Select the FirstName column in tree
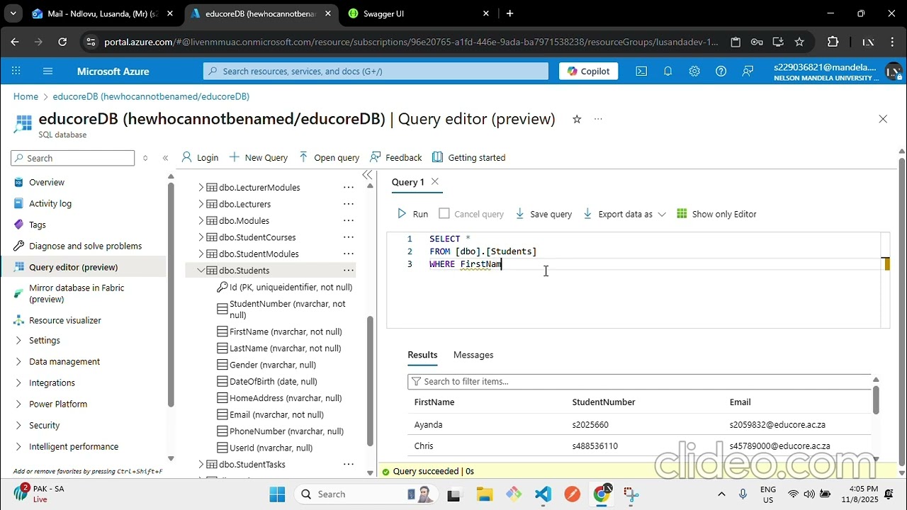The image size is (907, 510). (x=286, y=331)
